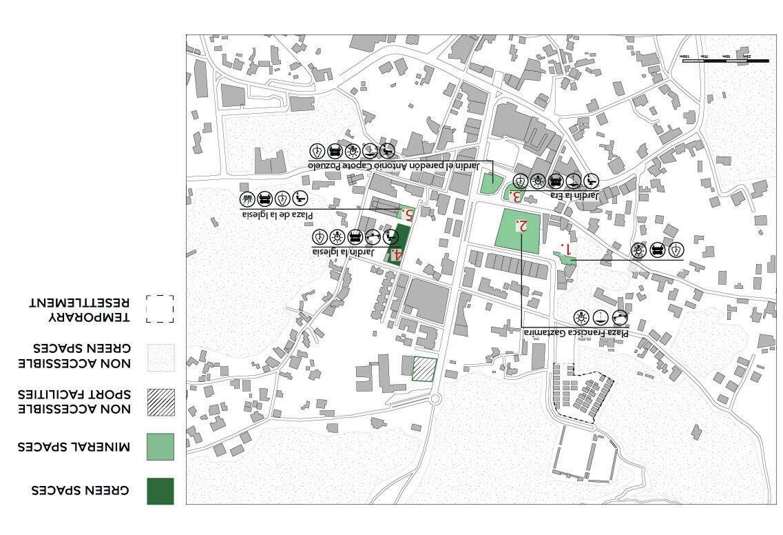
Task: Click the spring rider icon above Jardín la Iglesia
Action: pyautogui.click(x=390, y=236)
